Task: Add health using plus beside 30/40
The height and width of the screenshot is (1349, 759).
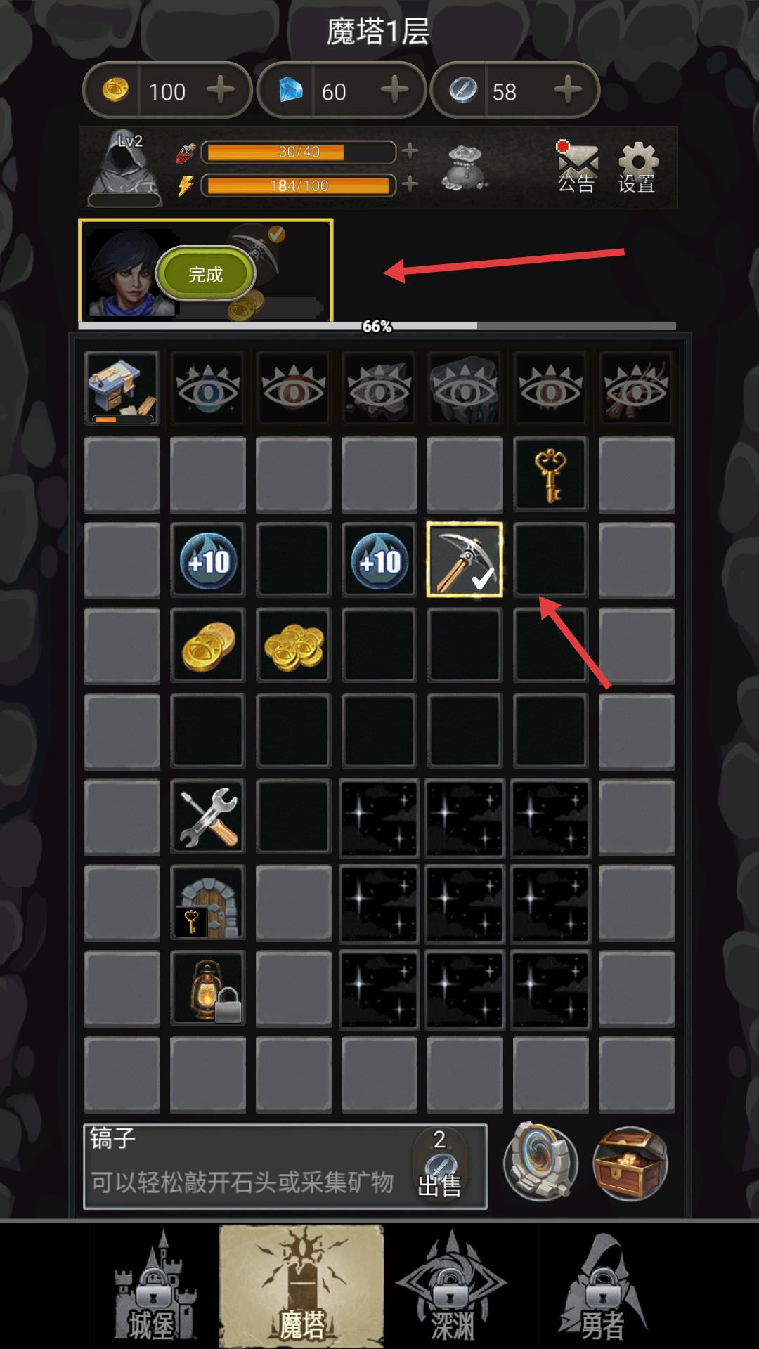Action: [410, 151]
